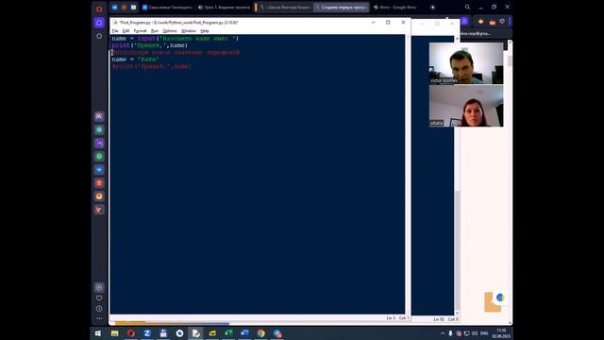Click the Opera logo menu button

pos(99,8)
